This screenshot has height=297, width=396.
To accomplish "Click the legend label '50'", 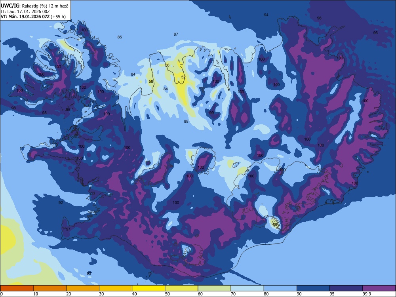I will click(x=167, y=294).
